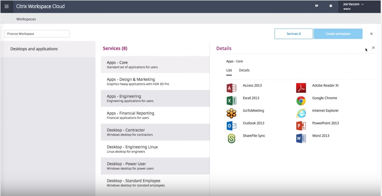
Task: Select the Apps - Core service
Action: (x=155, y=65)
